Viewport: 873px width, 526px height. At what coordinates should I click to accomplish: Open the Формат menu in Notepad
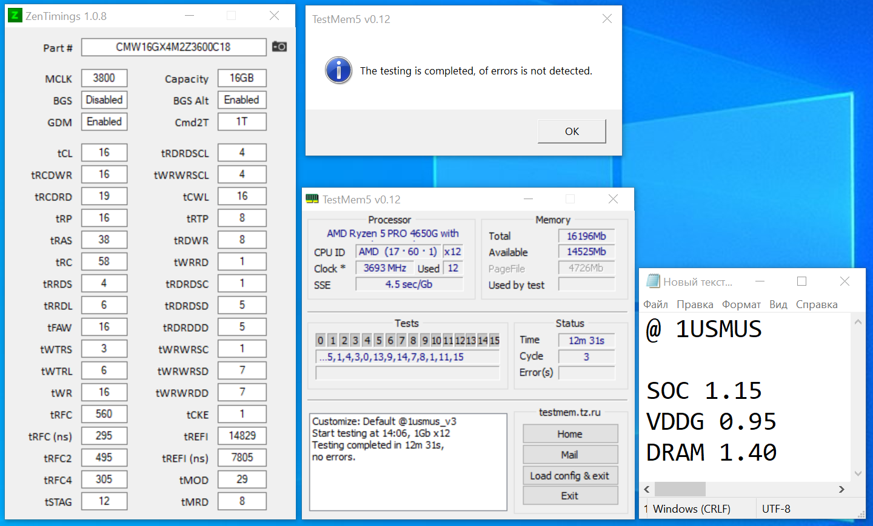point(741,304)
